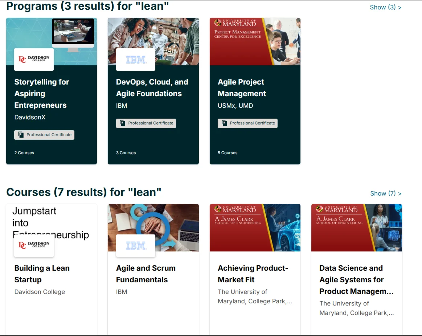The width and height of the screenshot is (422, 336).
Task: Click 3 Courses count text
Action: pos(126,153)
